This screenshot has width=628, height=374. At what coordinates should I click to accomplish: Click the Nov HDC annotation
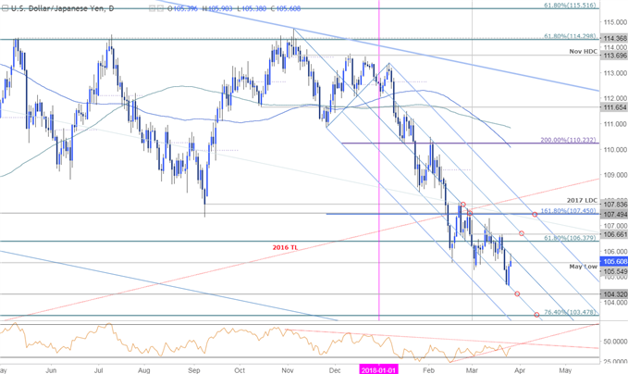pyautogui.click(x=583, y=51)
